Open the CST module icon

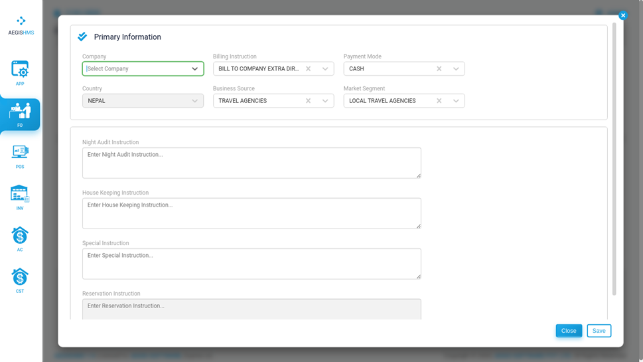(20, 280)
